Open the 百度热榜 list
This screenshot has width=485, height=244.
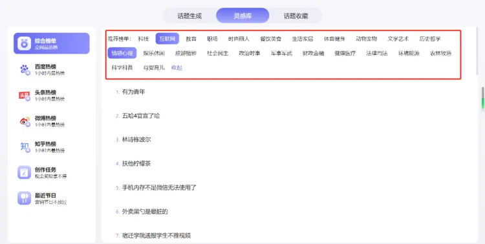pyautogui.click(x=52, y=70)
